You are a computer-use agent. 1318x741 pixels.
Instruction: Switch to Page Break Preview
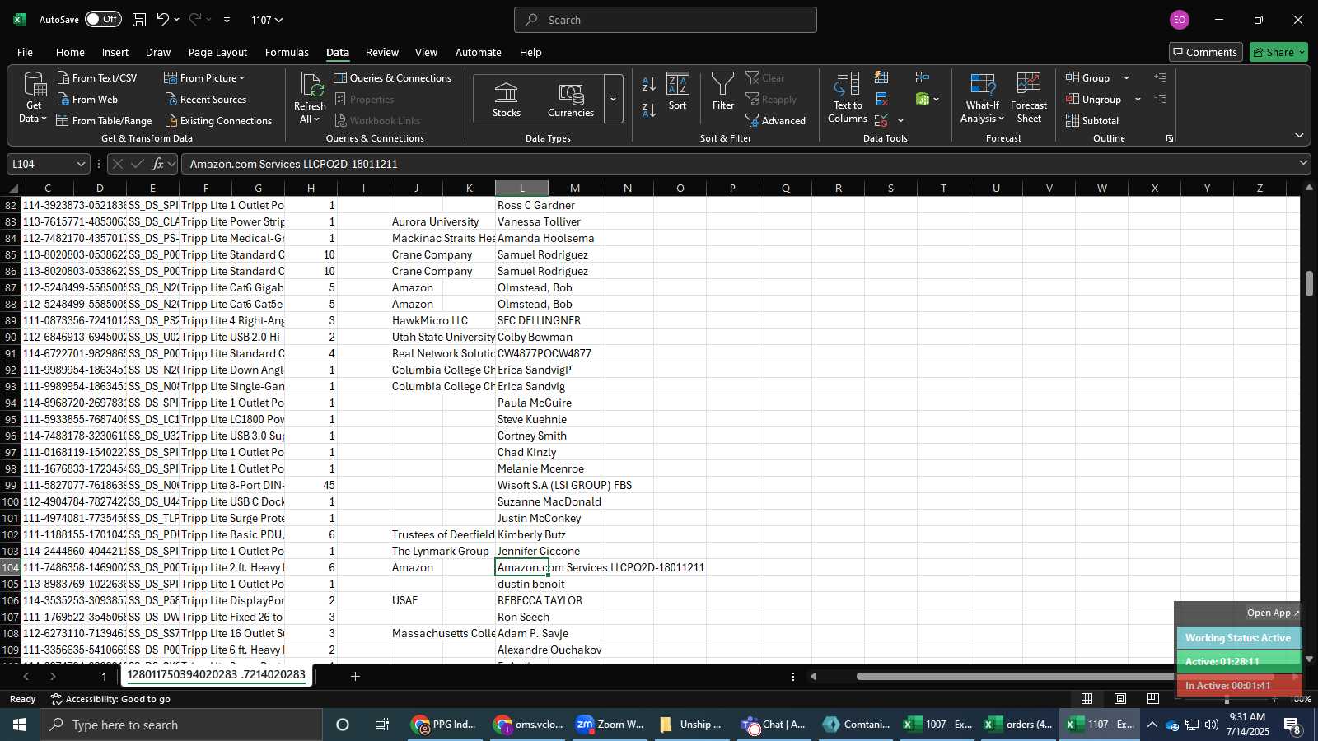[x=1152, y=699]
